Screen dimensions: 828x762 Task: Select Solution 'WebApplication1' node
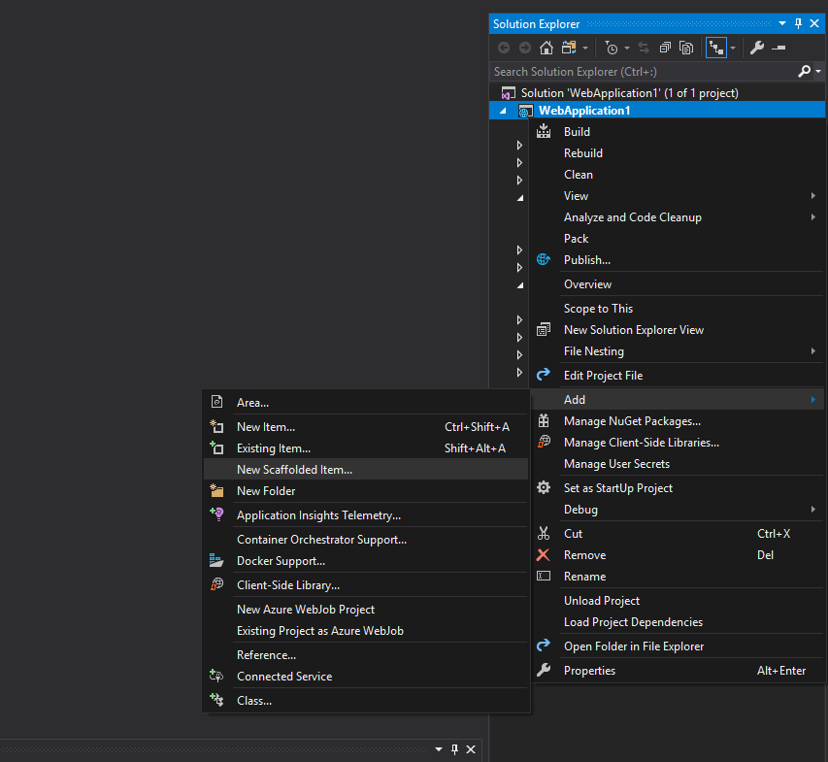click(x=629, y=93)
